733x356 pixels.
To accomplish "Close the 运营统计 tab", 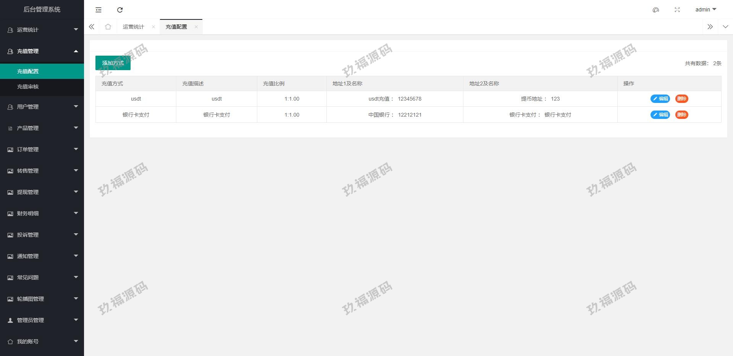I will point(153,27).
